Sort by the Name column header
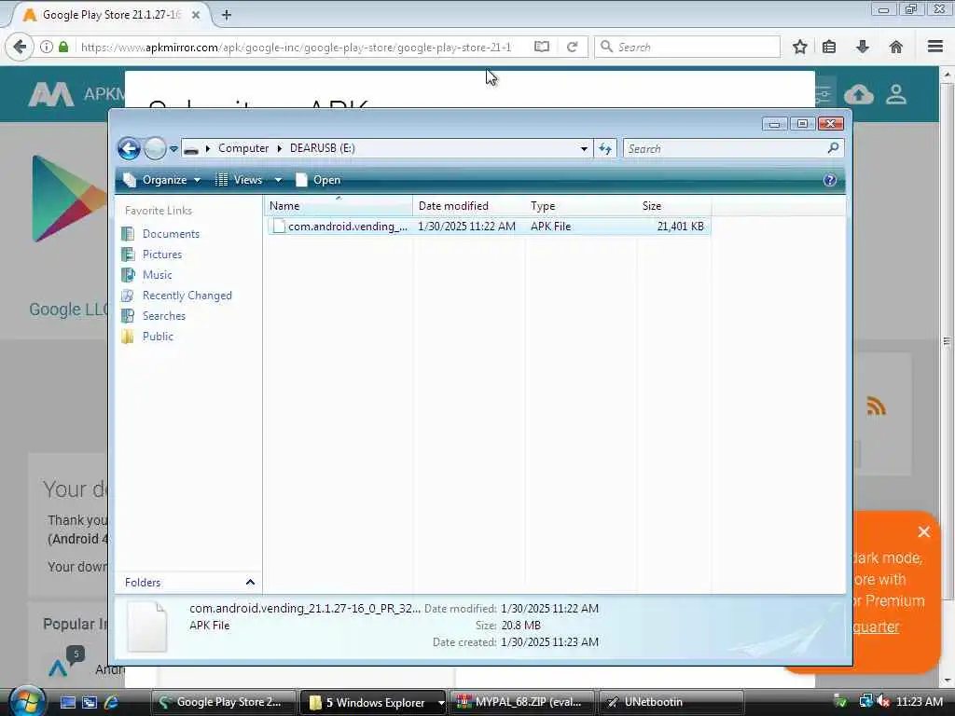 (339, 206)
